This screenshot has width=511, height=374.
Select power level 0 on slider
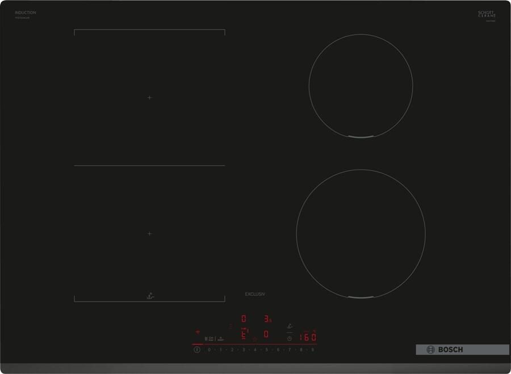(x=209, y=350)
